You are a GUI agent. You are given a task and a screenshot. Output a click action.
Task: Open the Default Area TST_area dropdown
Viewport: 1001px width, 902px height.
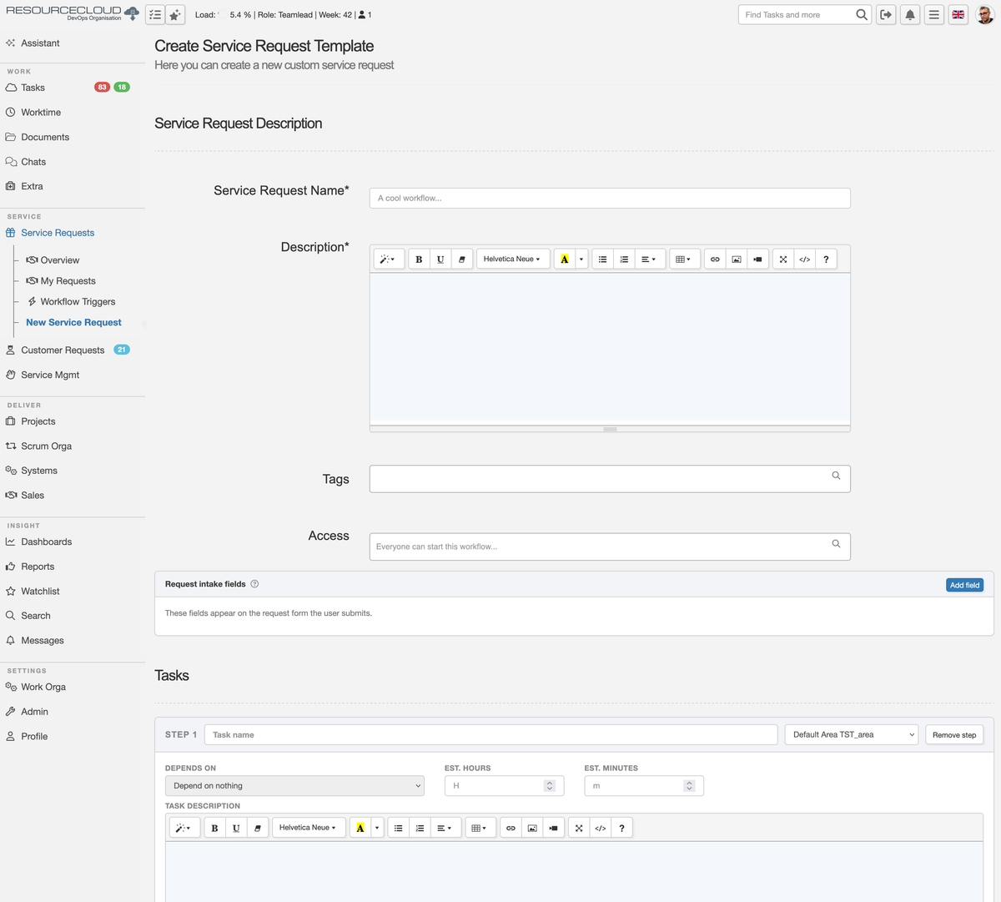tap(852, 735)
